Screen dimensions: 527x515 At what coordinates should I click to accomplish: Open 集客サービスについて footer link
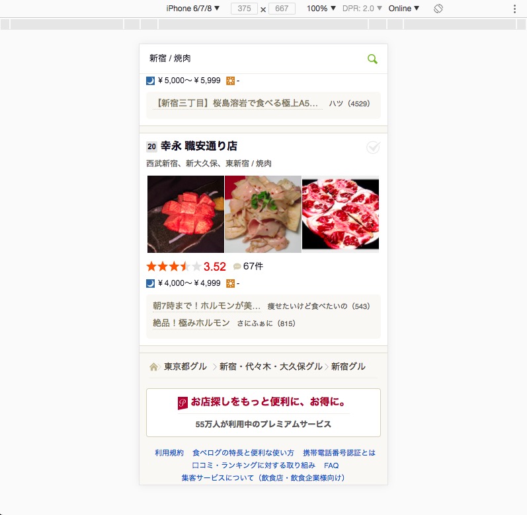pos(263,478)
